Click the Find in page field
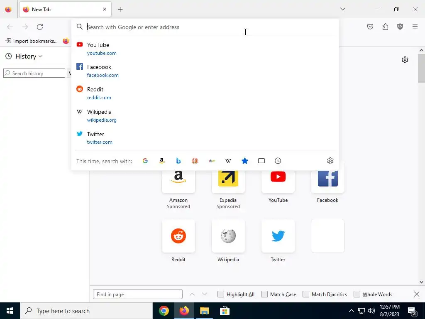 [x=138, y=294]
